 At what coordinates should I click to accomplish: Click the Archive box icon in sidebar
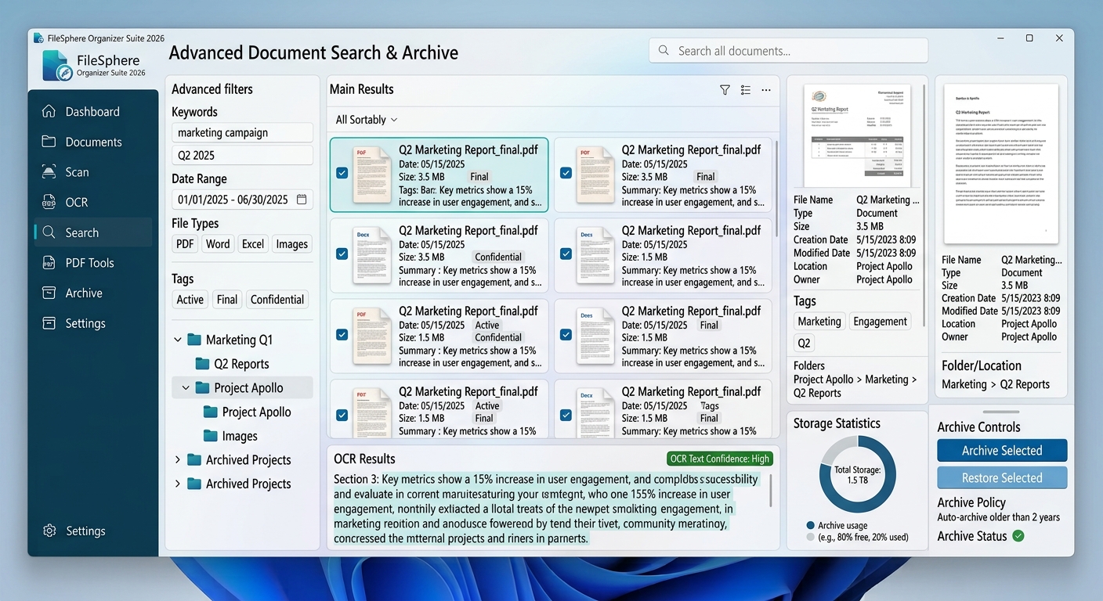click(x=49, y=293)
